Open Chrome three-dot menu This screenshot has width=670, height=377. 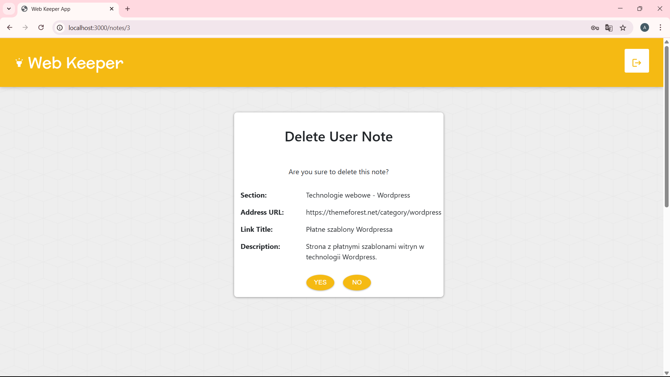point(660,28)
